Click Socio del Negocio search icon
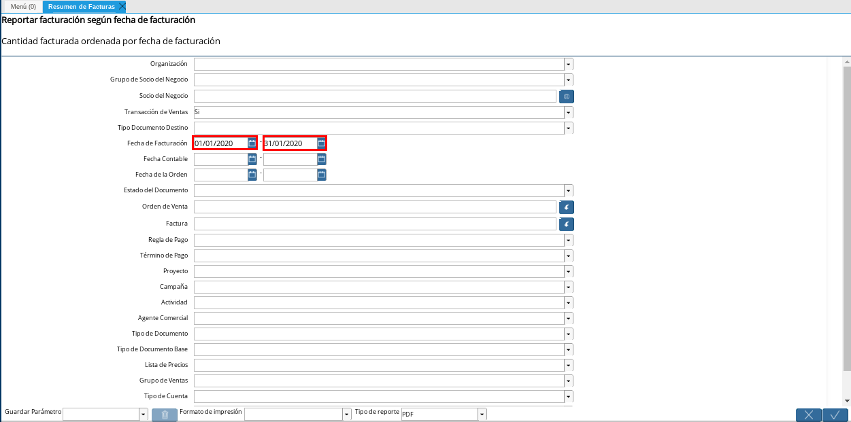This screenshot has height=422, width=851. 566,96
